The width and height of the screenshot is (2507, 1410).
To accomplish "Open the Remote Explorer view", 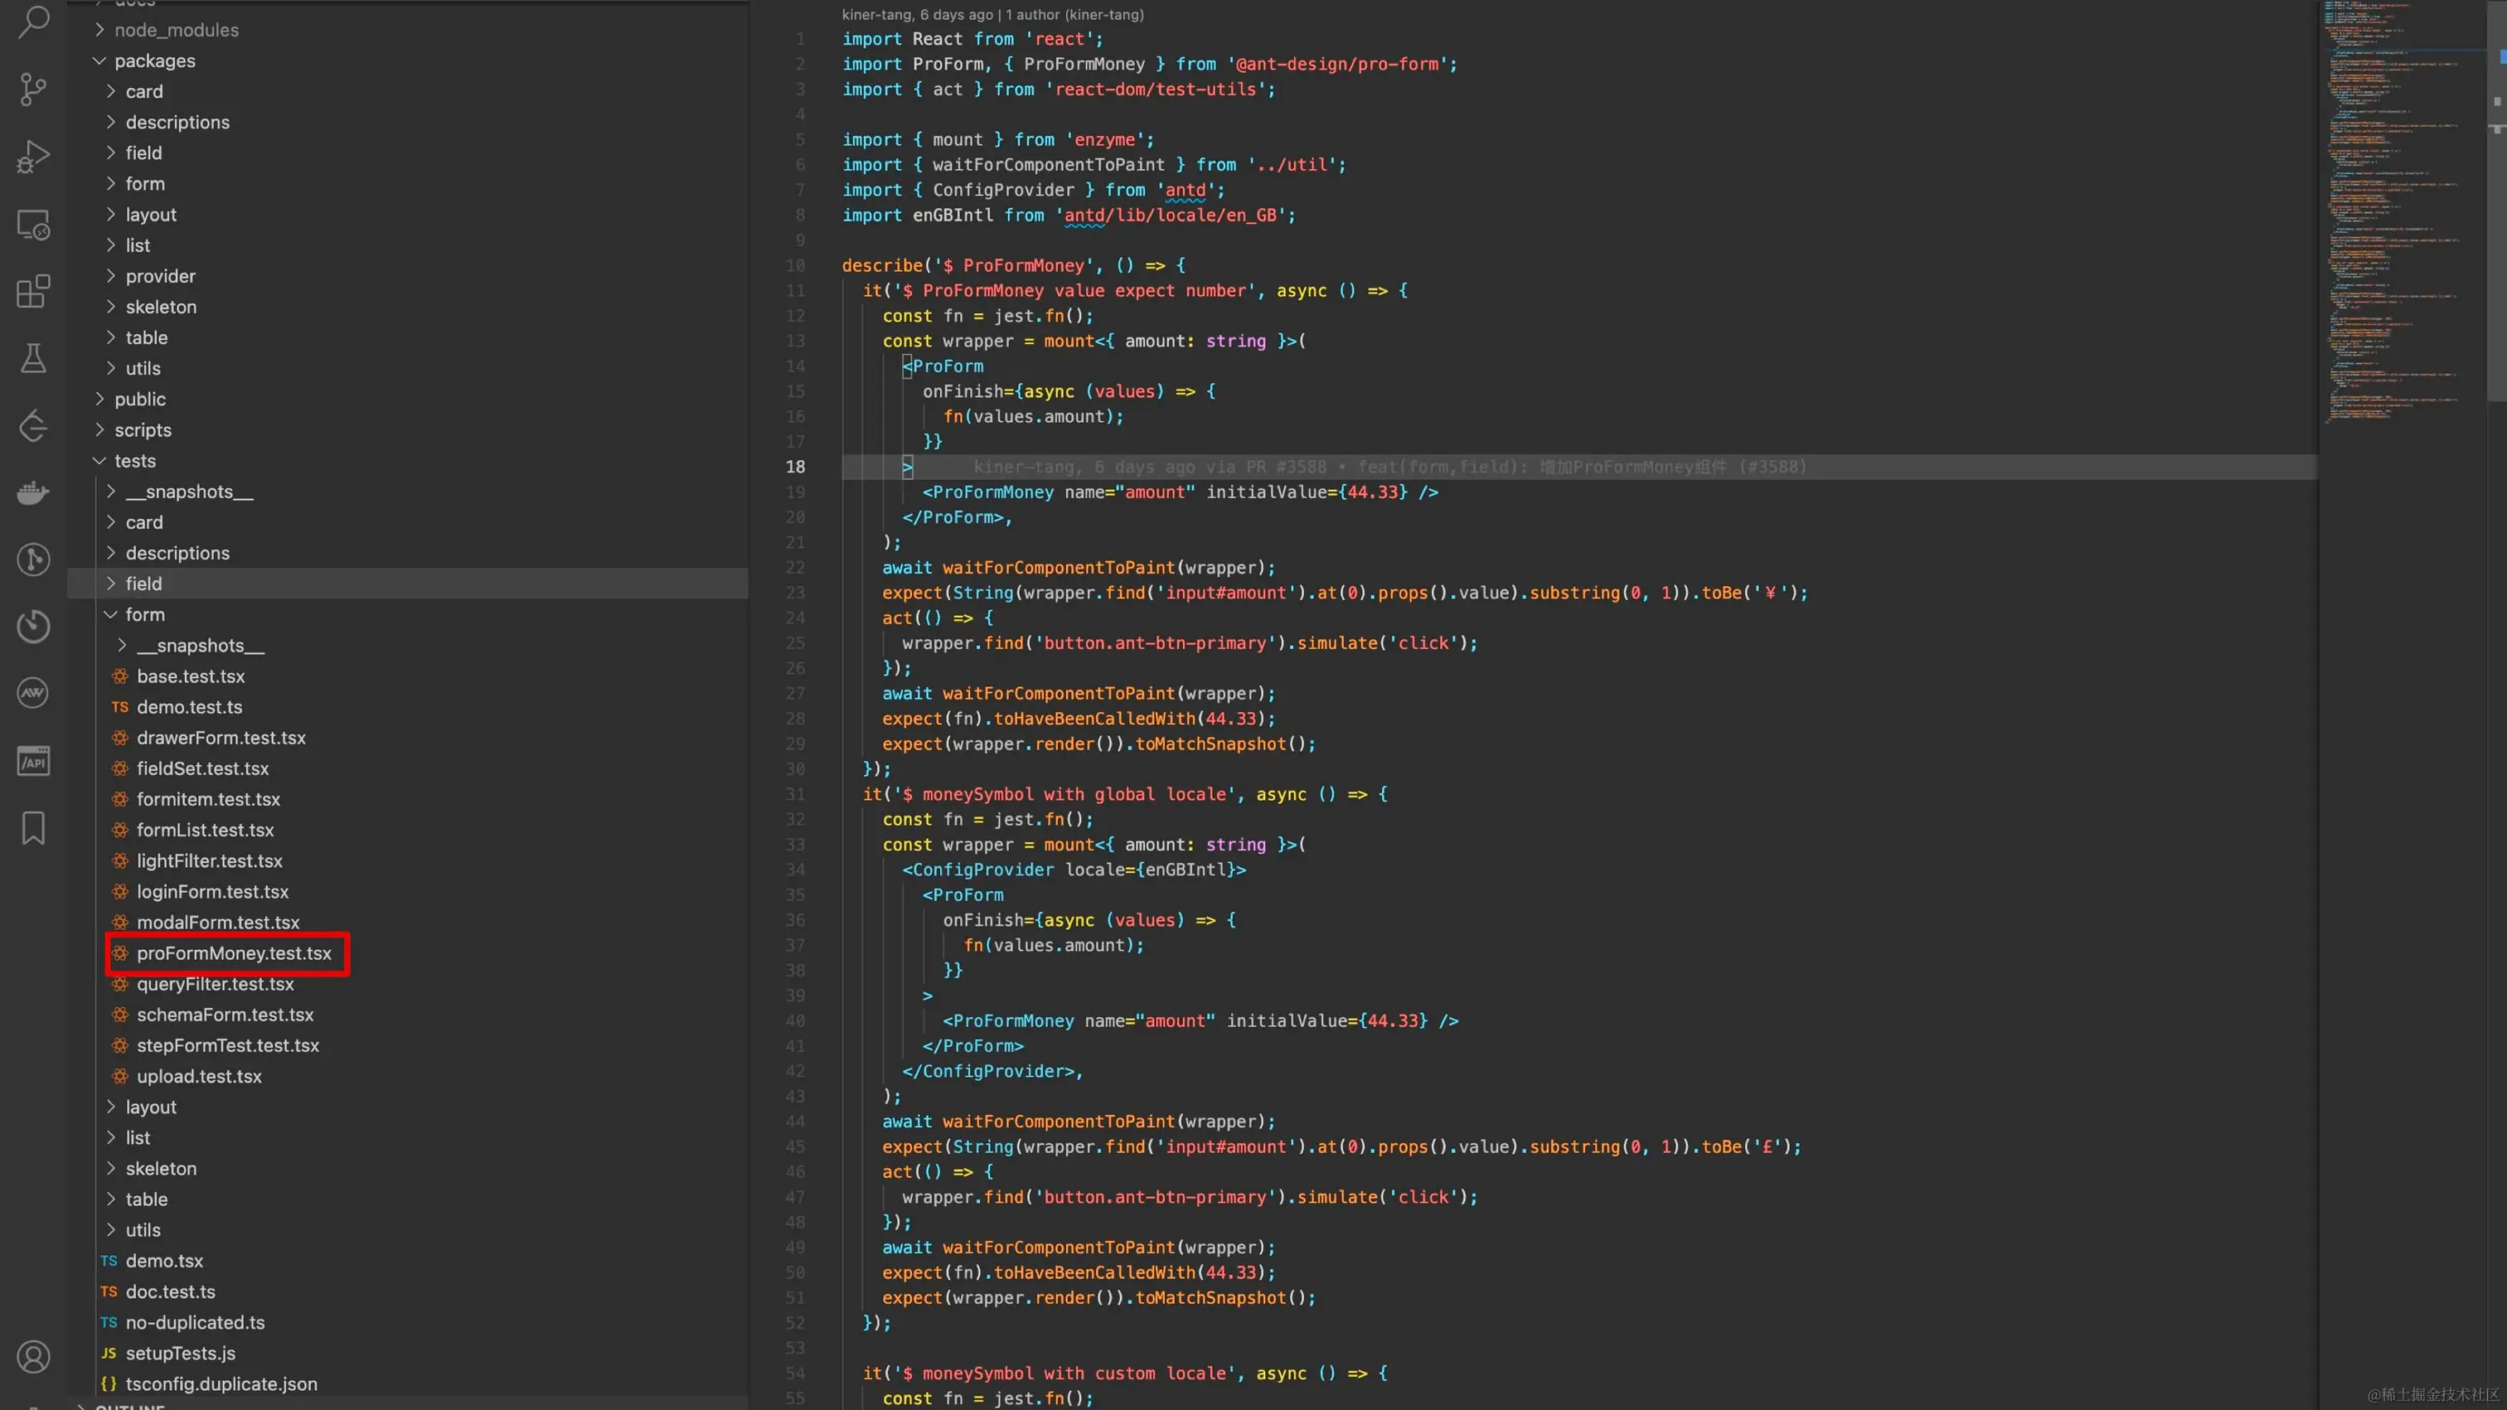I will point(33,225).
